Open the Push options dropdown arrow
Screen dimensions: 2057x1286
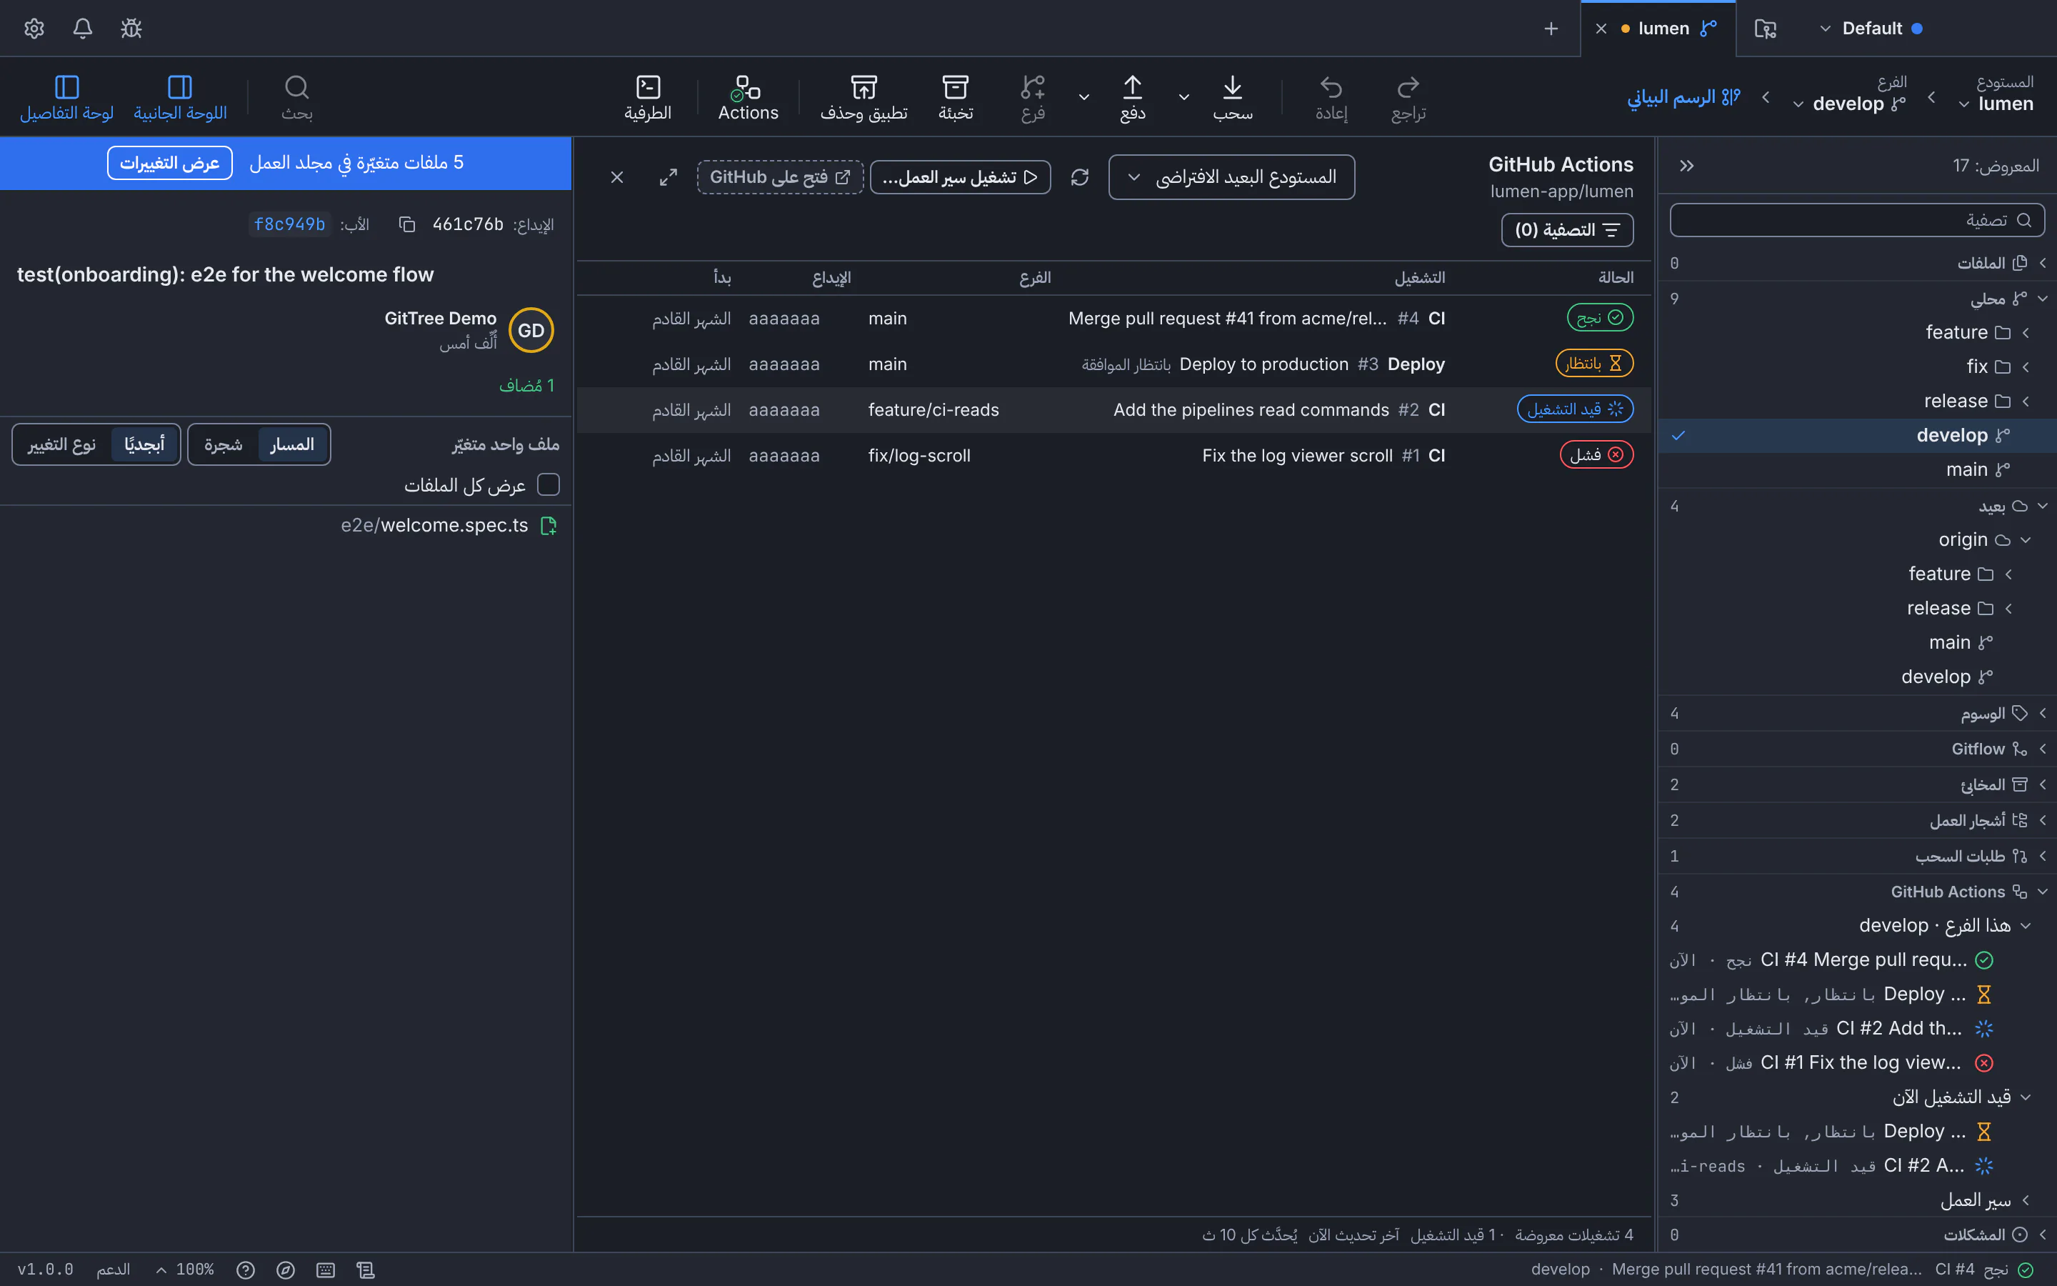pyautogui.click(x=1083, y=97)
